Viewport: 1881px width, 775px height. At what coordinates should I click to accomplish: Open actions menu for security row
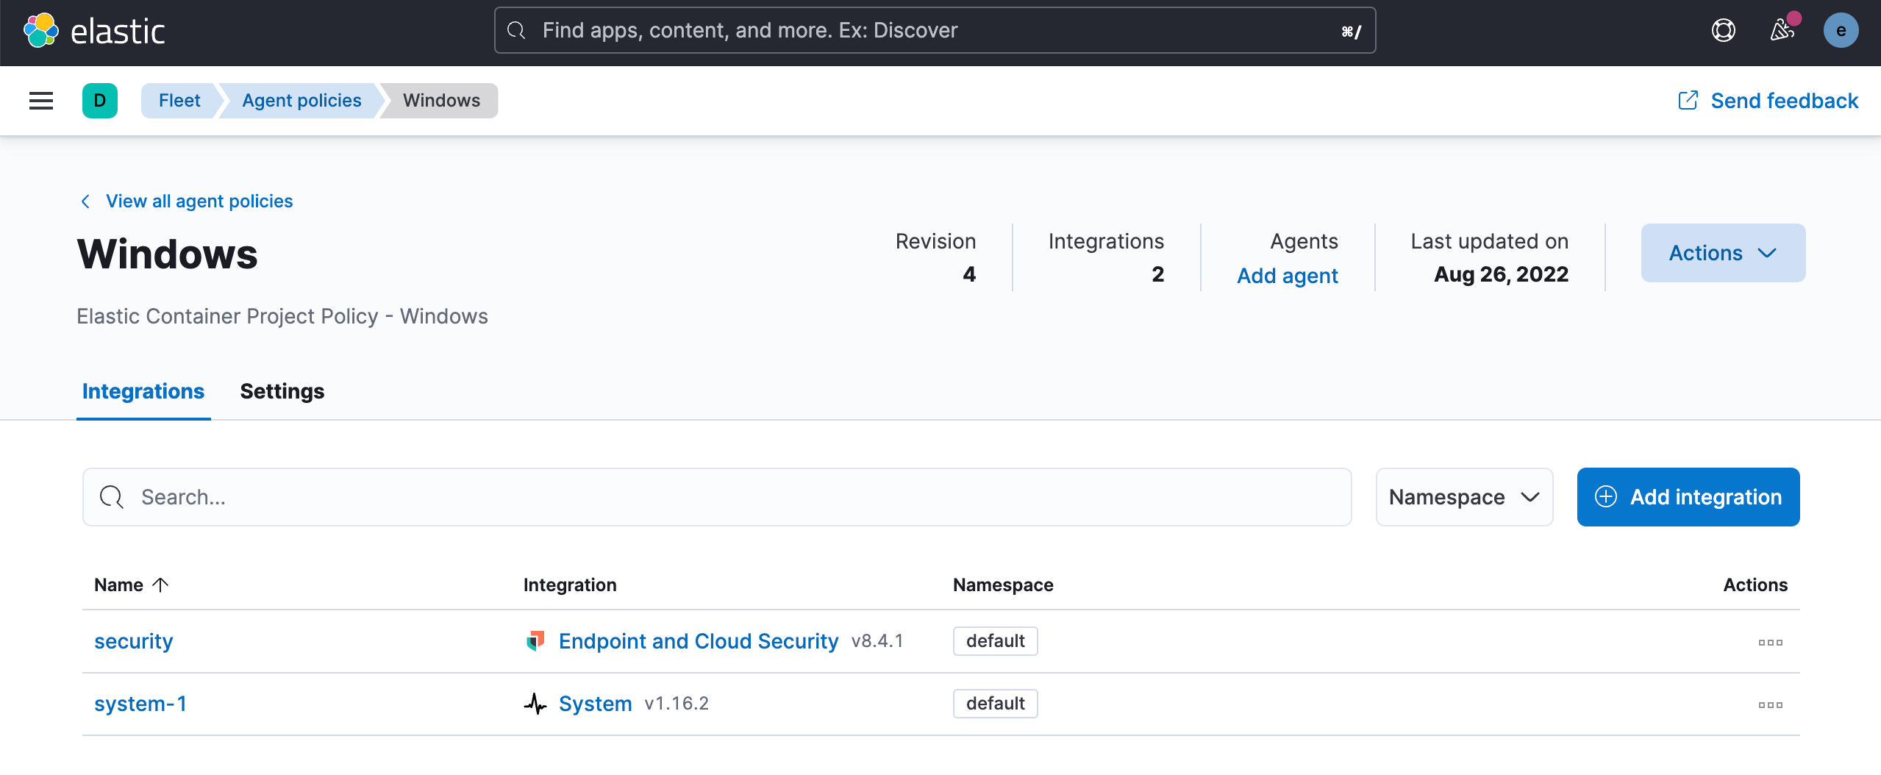pos(1770,642)
